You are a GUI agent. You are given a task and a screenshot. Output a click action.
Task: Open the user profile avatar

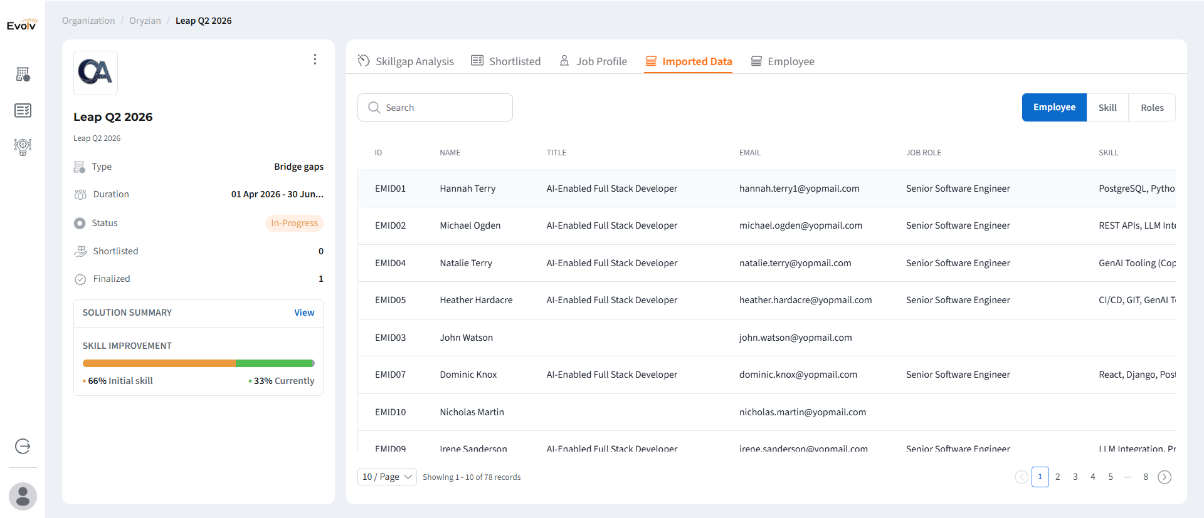(x=23, y=496)
